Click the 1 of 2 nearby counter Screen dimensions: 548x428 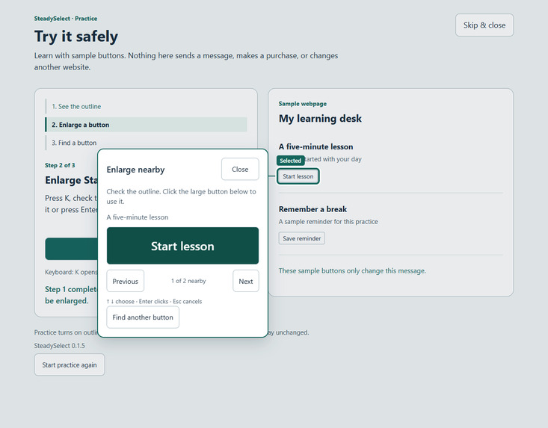pyautogui.click(x=188, y=281)
